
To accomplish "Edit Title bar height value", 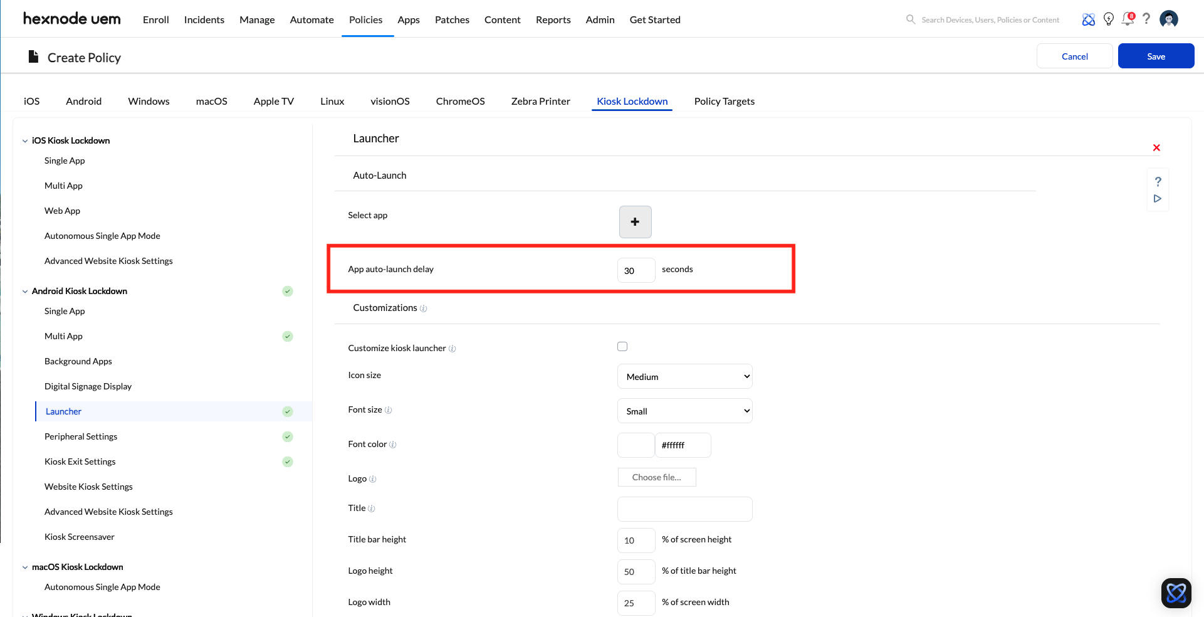I will (636, 541).
